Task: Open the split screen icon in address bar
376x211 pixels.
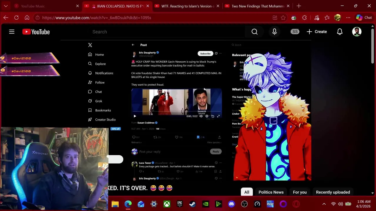Action: (x=275, y=18)
